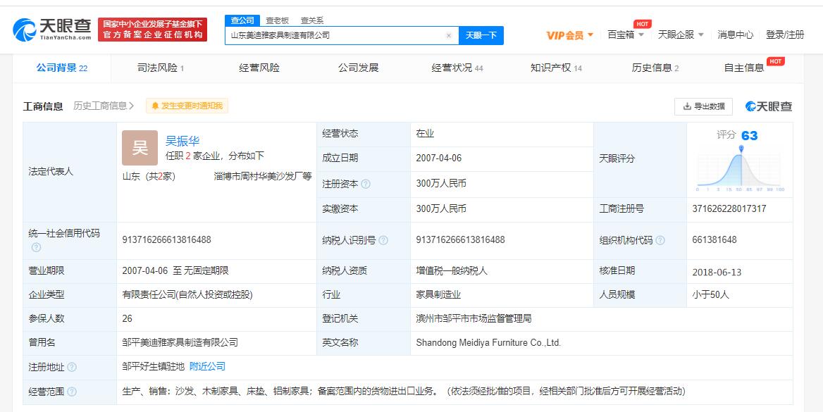
Task: Click the 经营状态 value 在业
Action: 425,134
